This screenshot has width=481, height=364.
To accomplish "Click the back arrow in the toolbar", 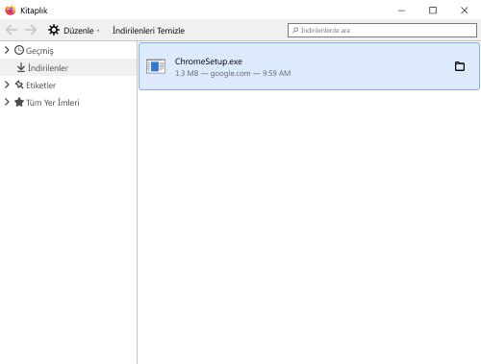I will 12,30.
